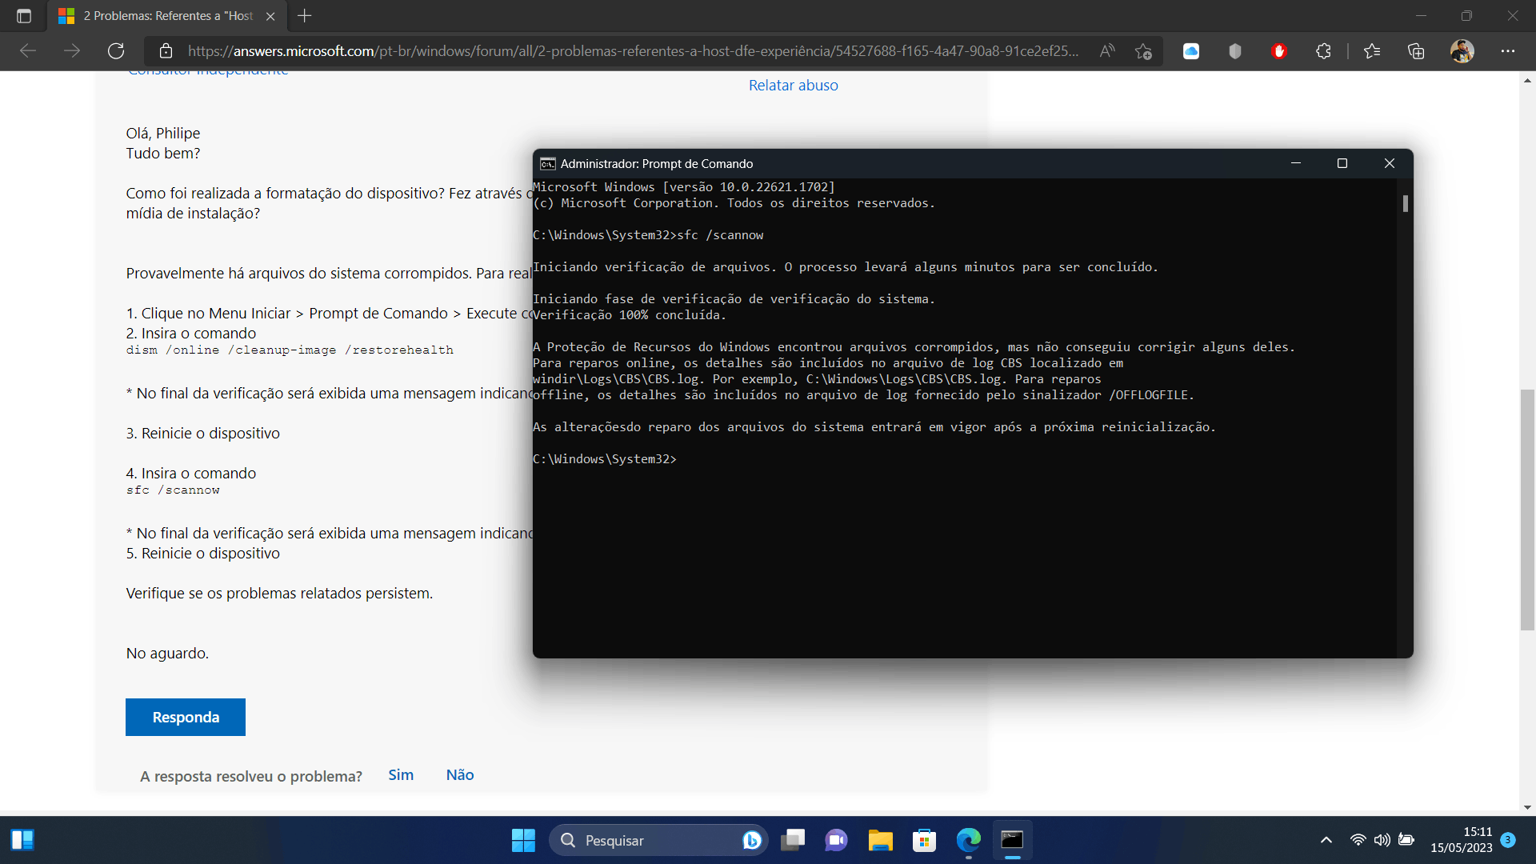Open tab actions menu at top left
This screenshot has width=1536, height=864.
pyautogui.click(x=24, y=16)
